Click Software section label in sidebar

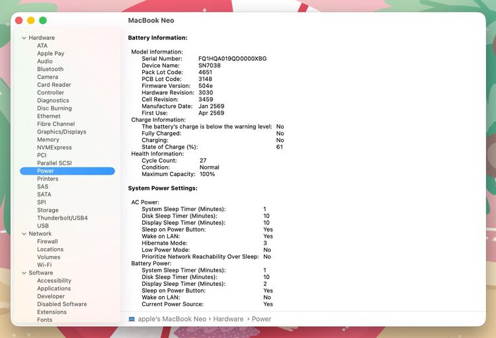[40, 273]
